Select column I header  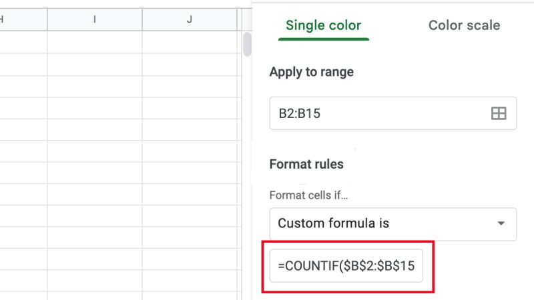95,19
